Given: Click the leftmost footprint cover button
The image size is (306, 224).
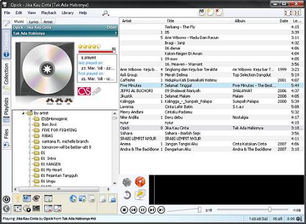Looking at the screenshot, I should 50,101.
